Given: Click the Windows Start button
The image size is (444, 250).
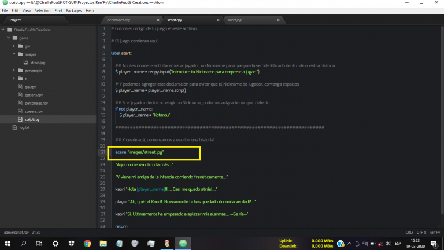Looking at the screenshot, I should [8, 244].
